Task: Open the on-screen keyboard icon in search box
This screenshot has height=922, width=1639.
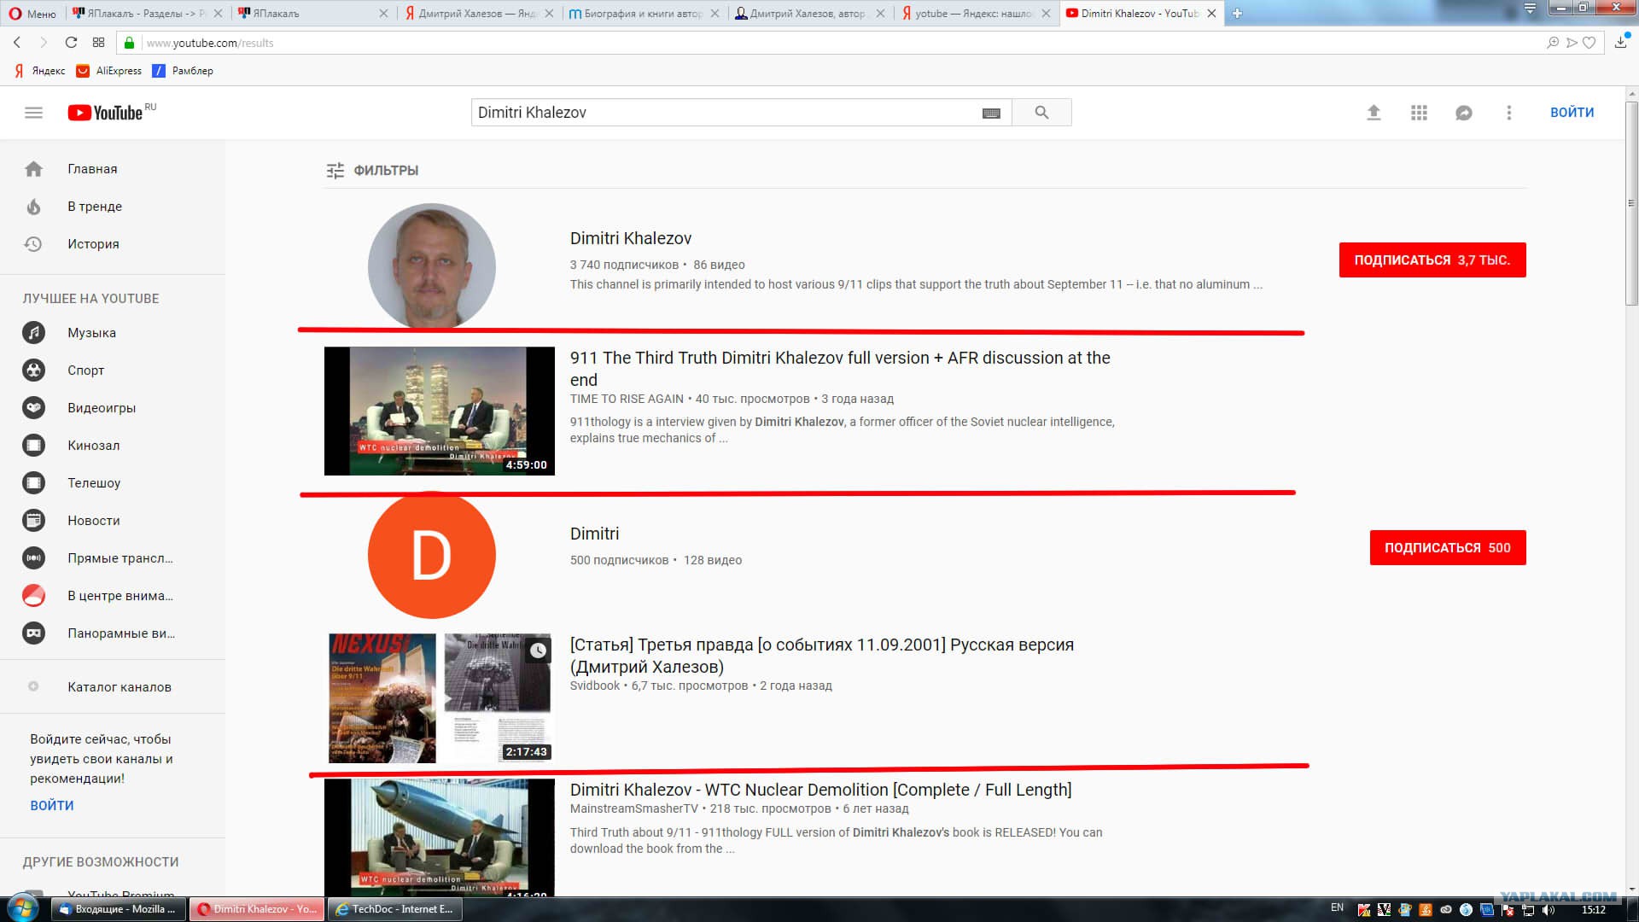Action: coord(991,113)
